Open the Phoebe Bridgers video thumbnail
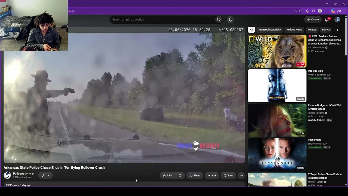348x196 pixels. [277, 120]
